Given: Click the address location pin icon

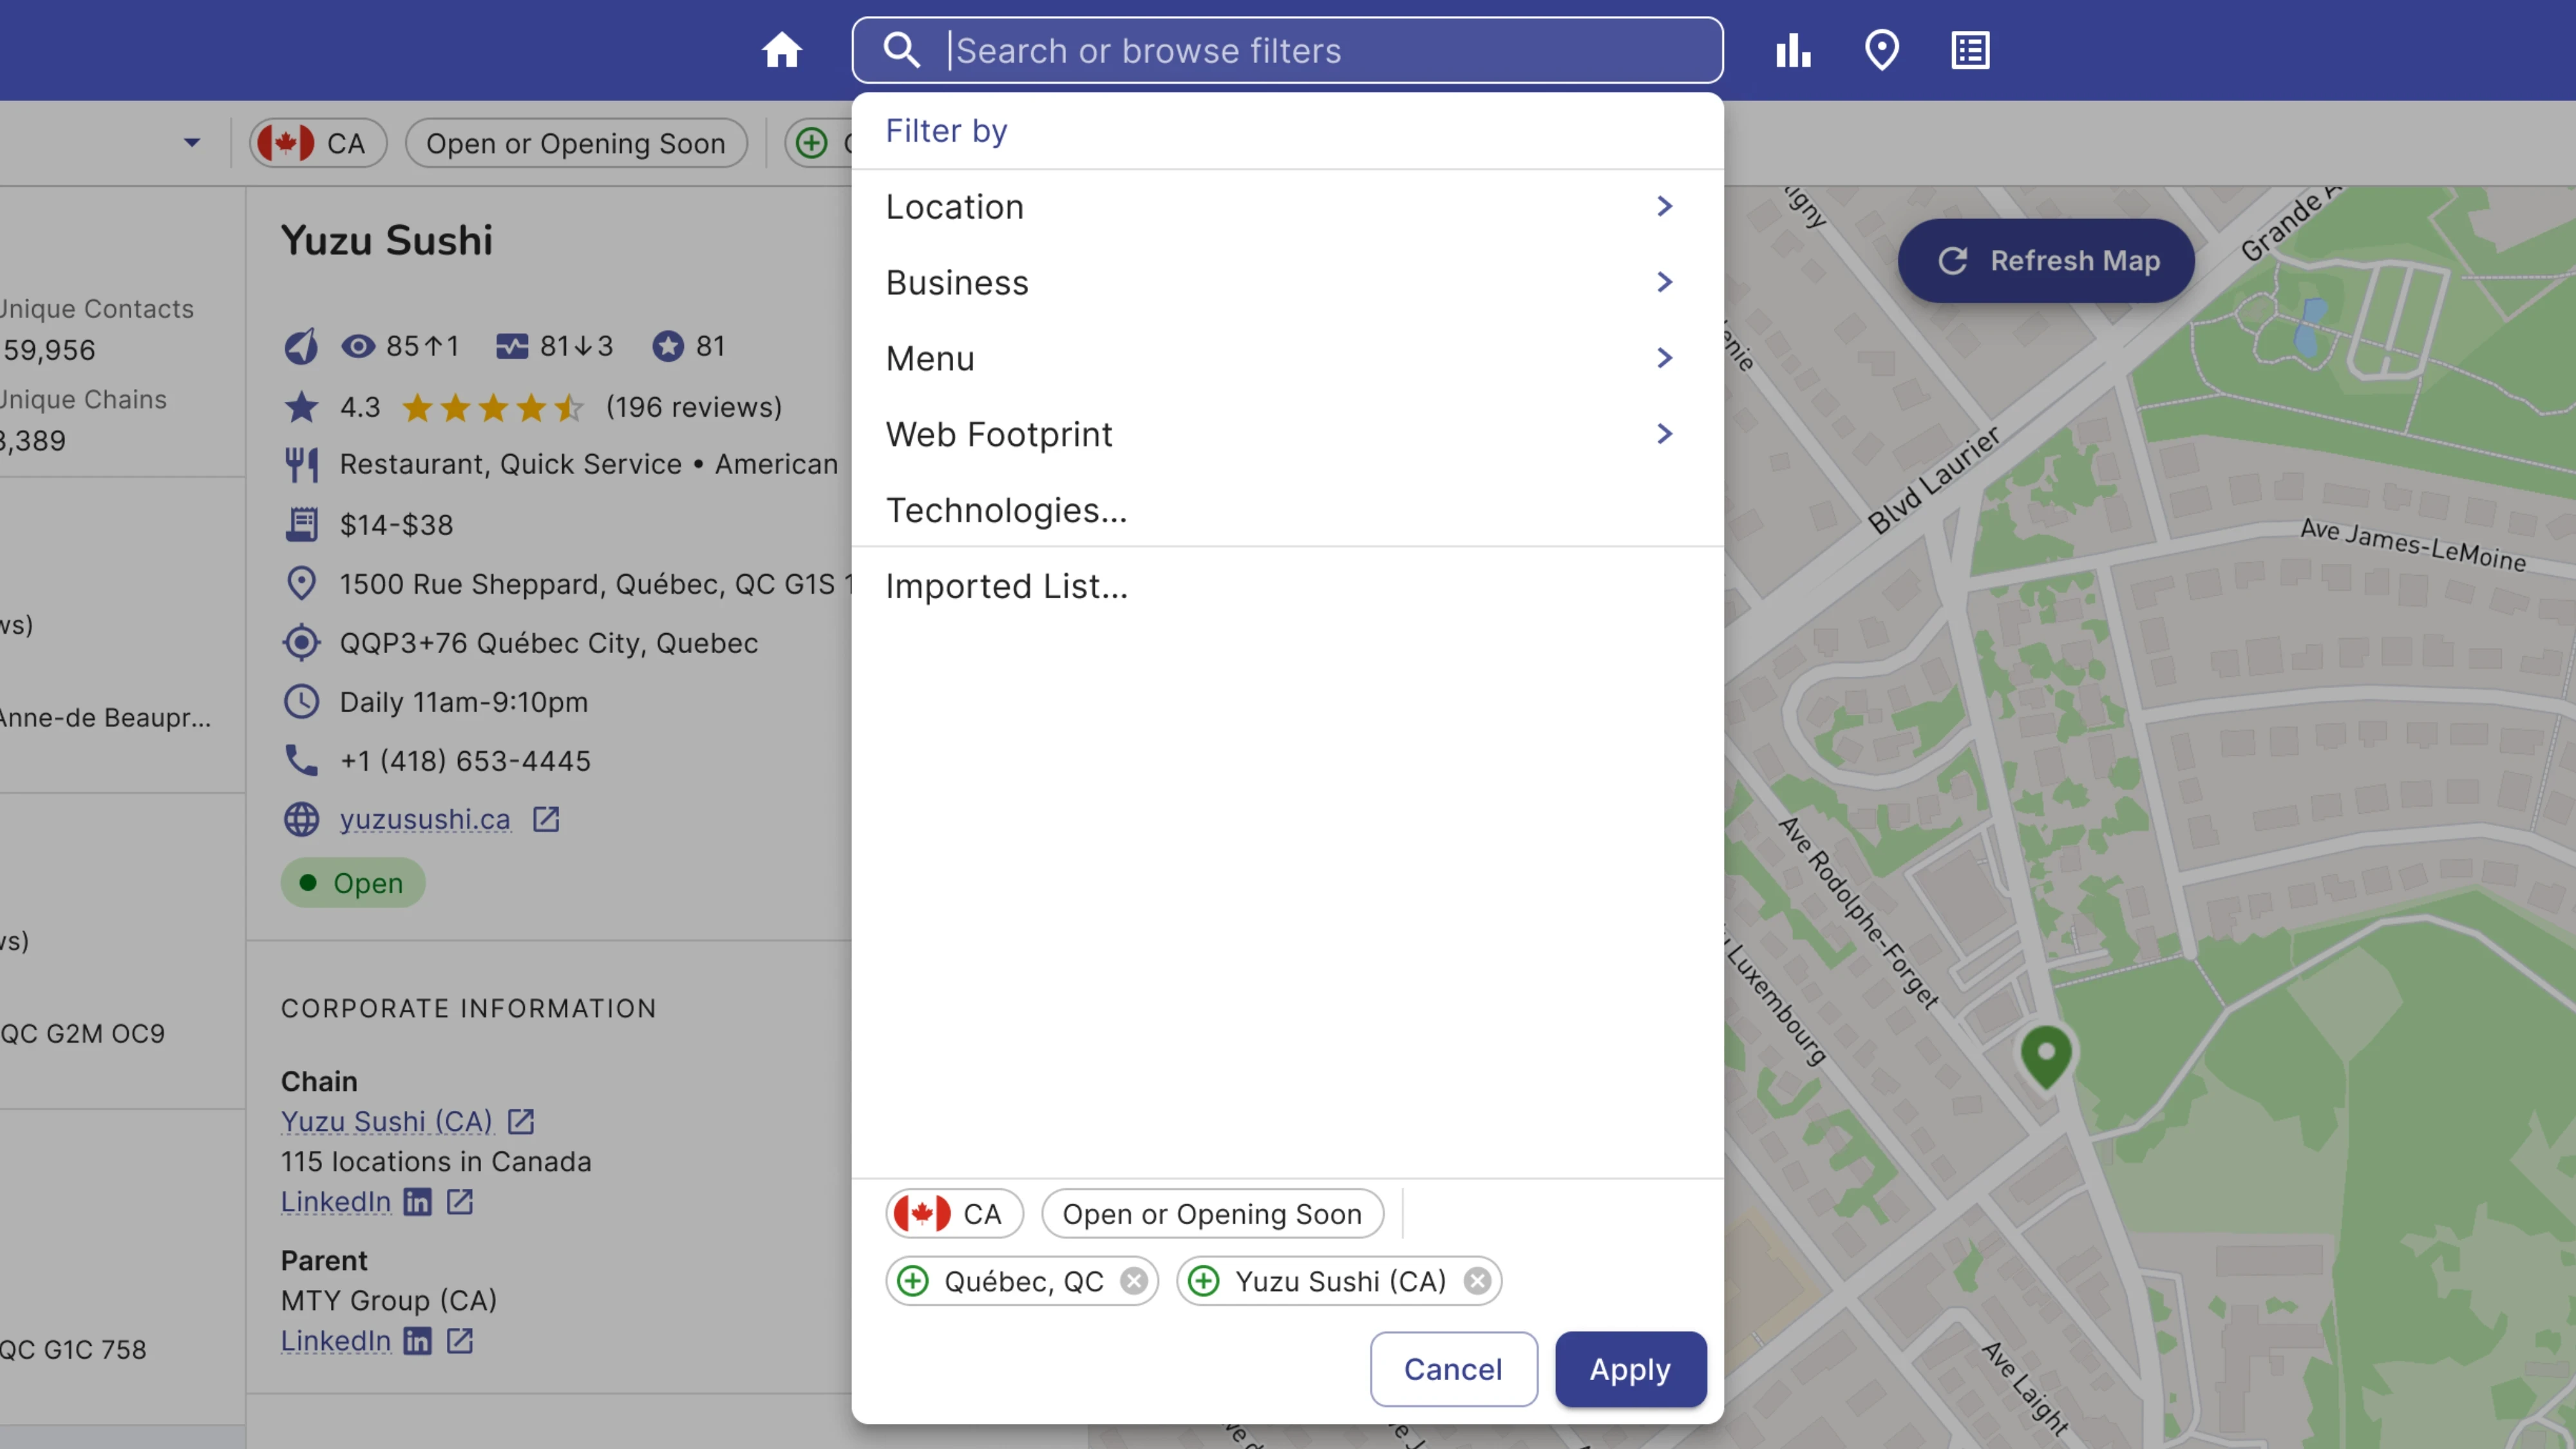Looking at the screenshot, I should tap(301, 583).
